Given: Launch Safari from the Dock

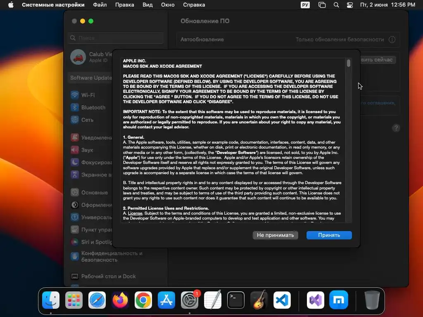Looking at the screenshot, I should 97,300.
